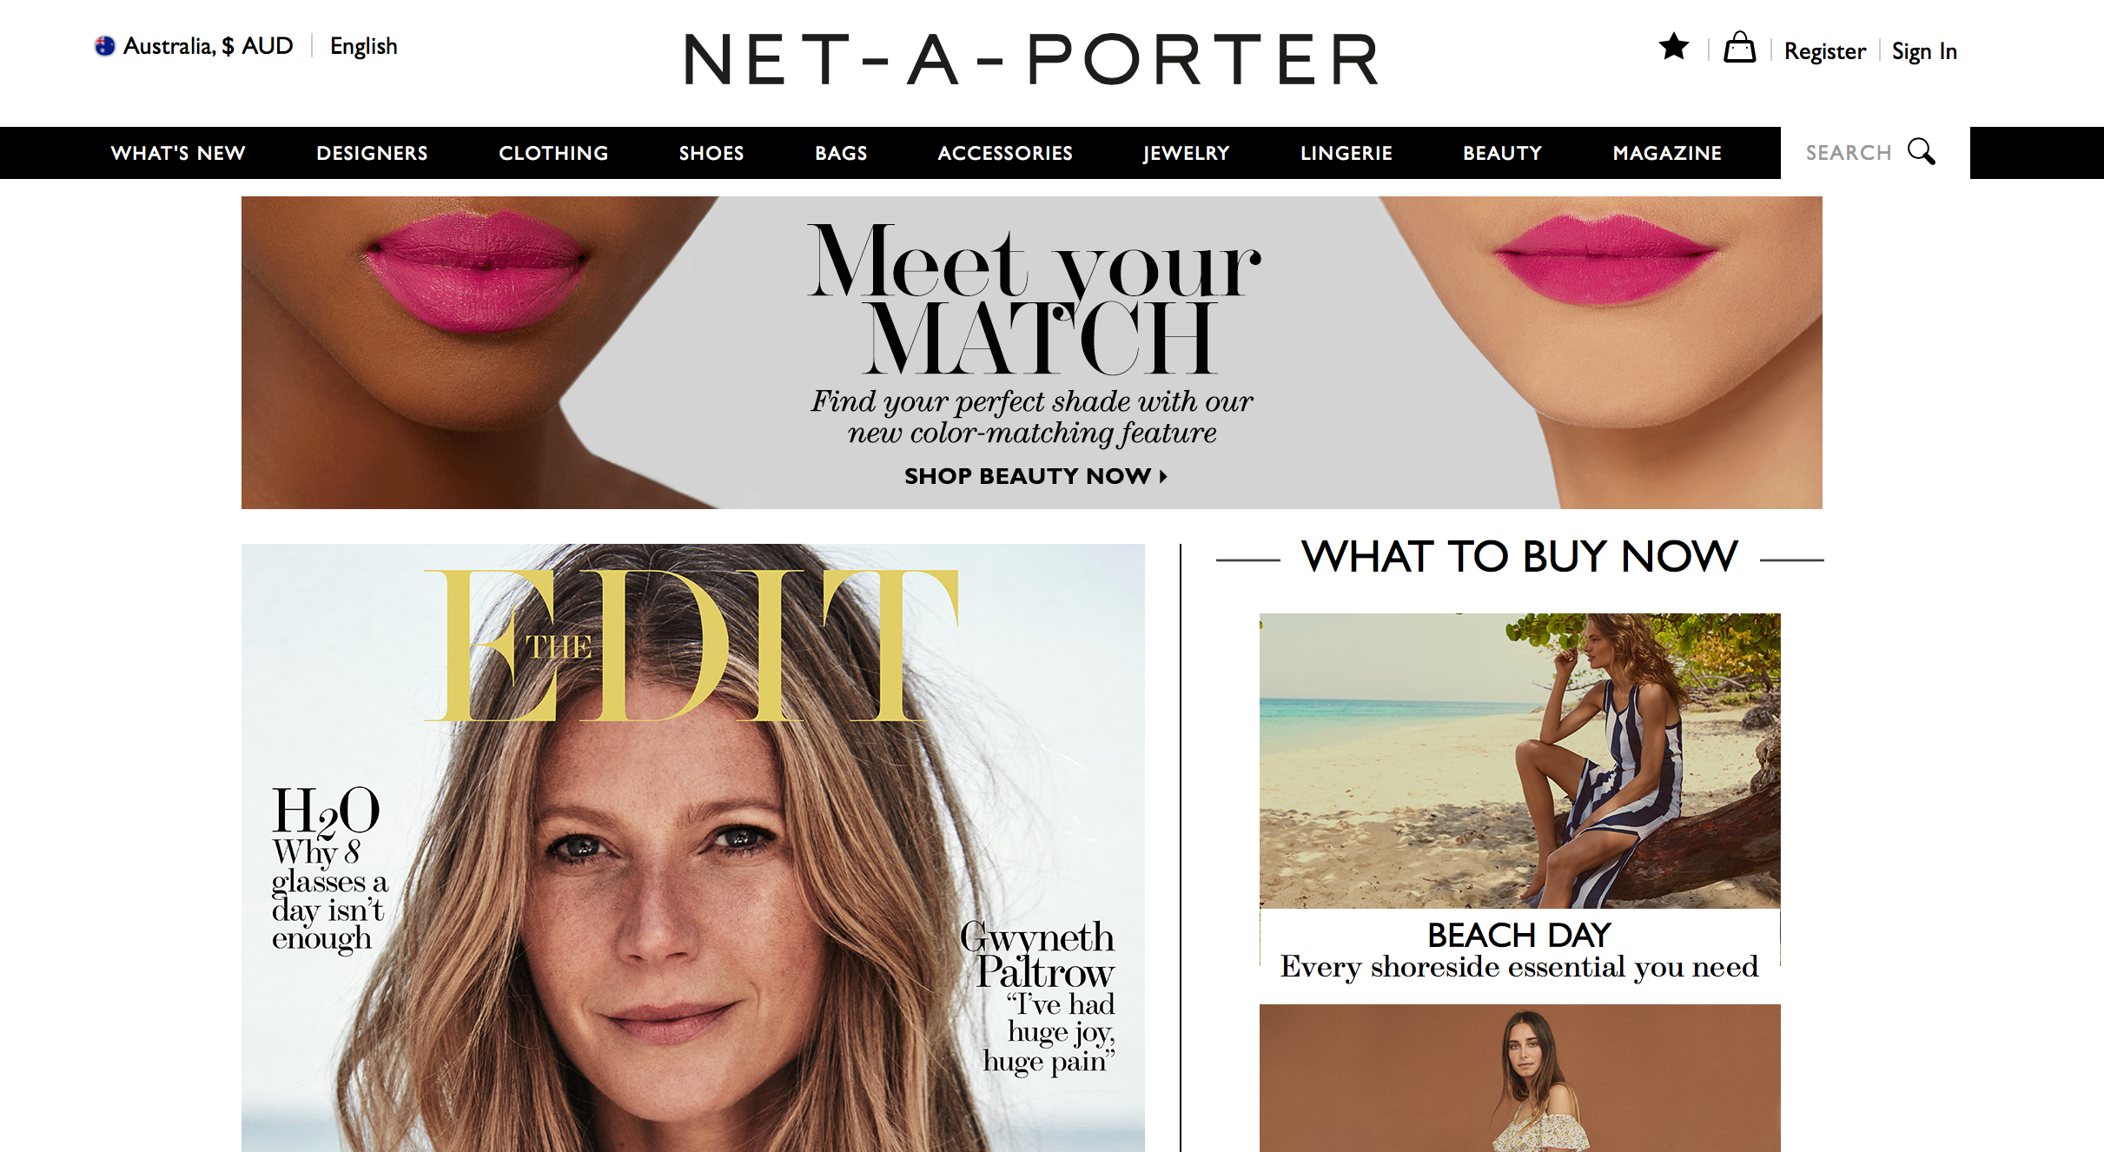Image resolution: width=2104 pixels, height=1152 pixels.
Task: Open the Australia, $ AUD country selector
Action: [x=195, y=46]
